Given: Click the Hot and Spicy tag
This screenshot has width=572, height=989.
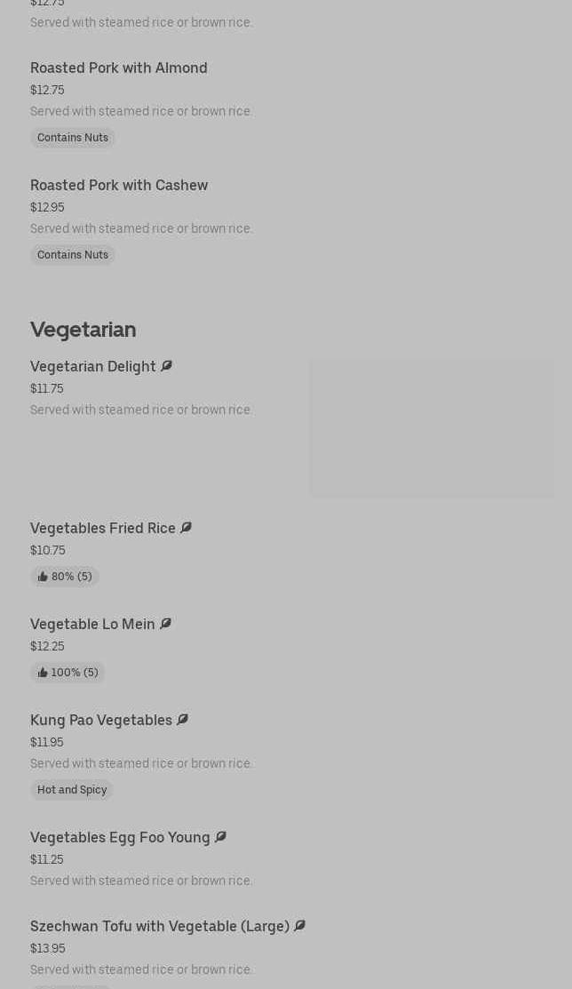Looking at the screenshot, I should (x=72, y=790).
